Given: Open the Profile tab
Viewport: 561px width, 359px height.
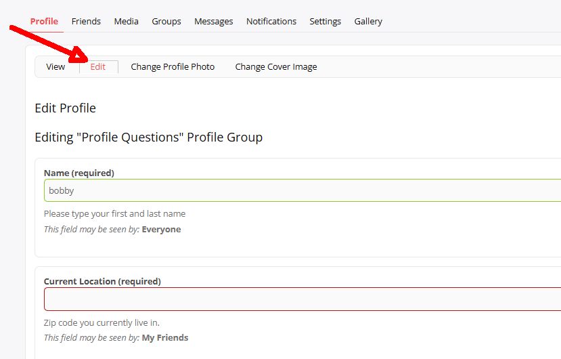Looking at the screenshot, I should (44, 21).
